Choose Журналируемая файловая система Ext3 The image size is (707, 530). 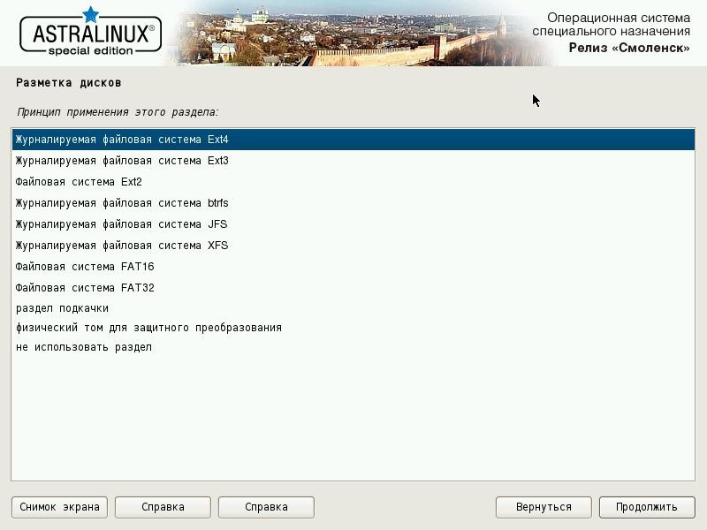[353, 161]
